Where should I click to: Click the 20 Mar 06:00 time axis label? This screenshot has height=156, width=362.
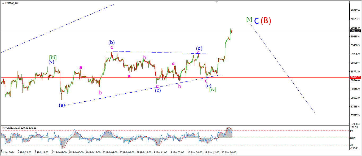pos(229,153)
